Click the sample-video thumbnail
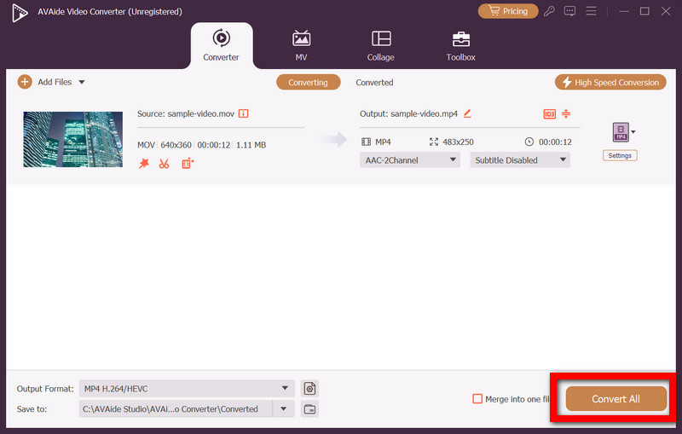Viewport: 682px width, 434px height. tap(73, 139)
